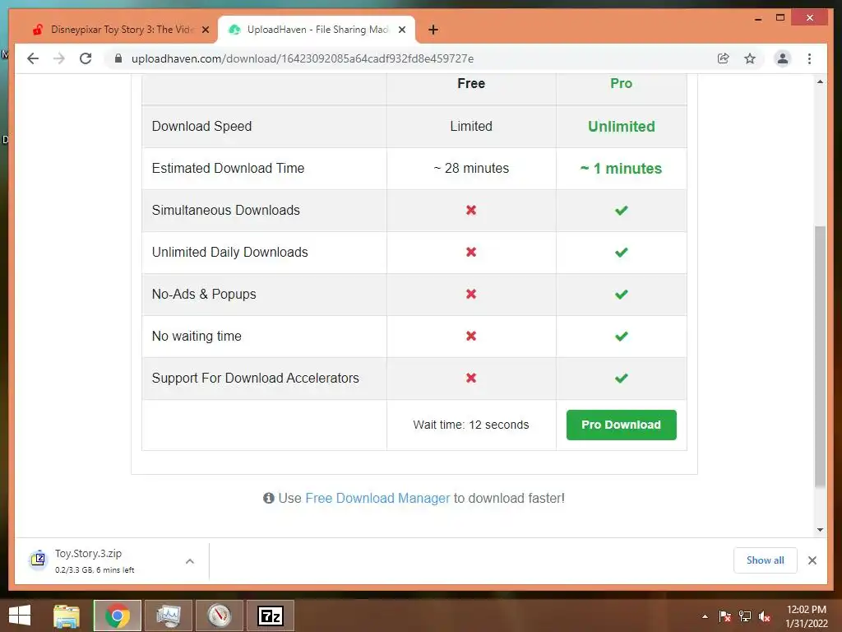Screen dimensions: 842x632
Task: Click the page scrollbar down arrow
Action: (x=820, y=529)
